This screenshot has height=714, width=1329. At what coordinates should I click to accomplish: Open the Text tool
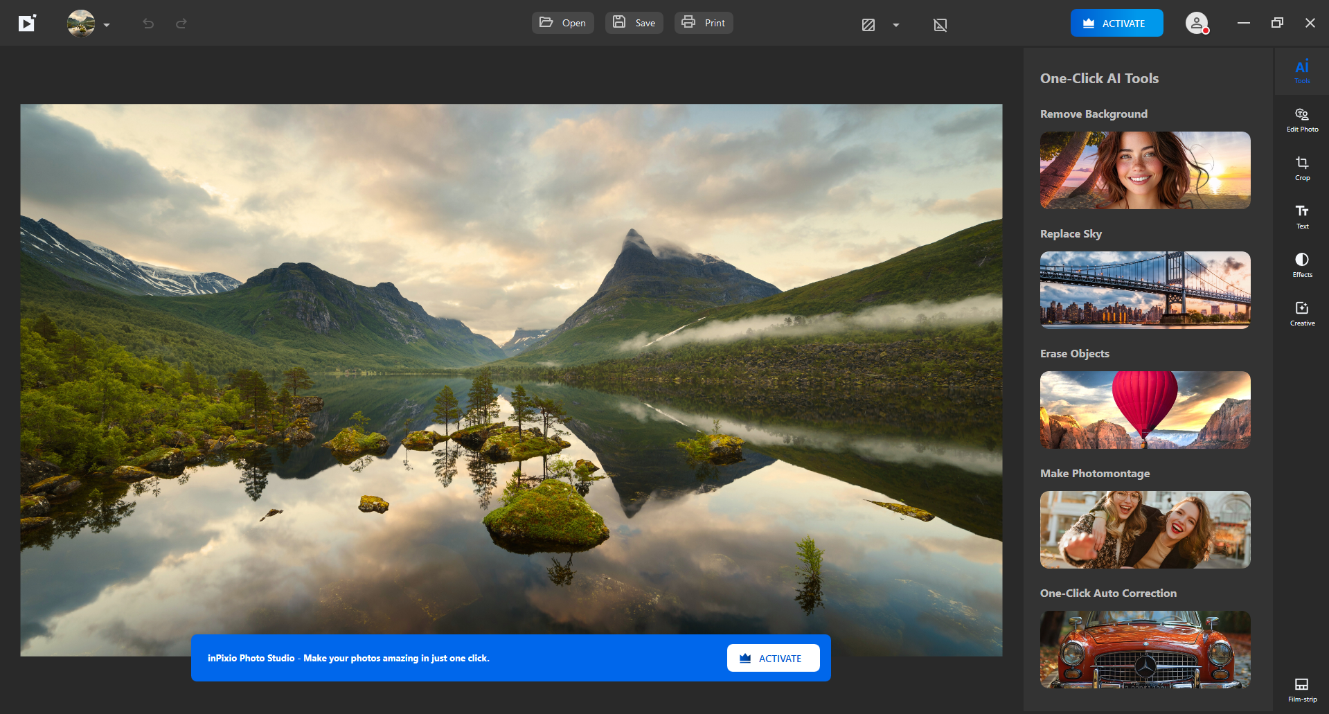(1302, 216)
